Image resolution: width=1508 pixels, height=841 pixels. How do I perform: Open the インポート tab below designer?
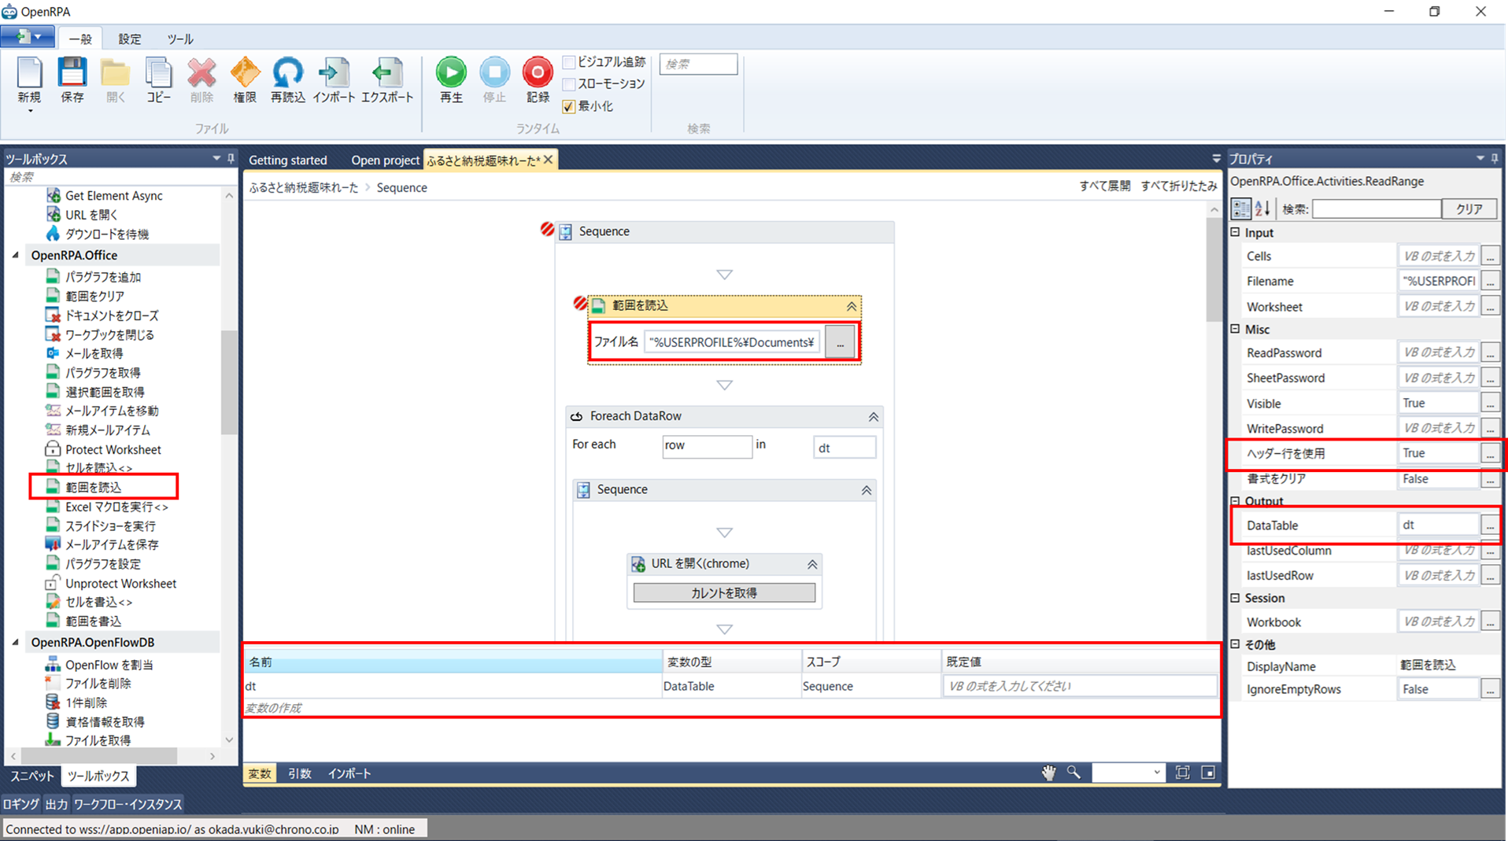tap(349, 773)
